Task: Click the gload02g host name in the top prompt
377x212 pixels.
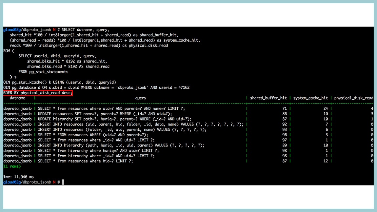Action: (12, 30)
